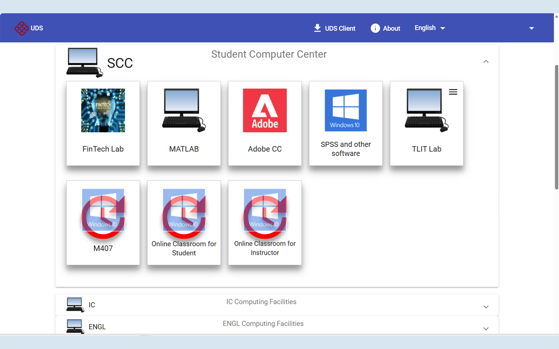Open the TLIT Lab computer icon
Image resolution: width=559 pixels, height=349 pixels.
pos(427,110)
